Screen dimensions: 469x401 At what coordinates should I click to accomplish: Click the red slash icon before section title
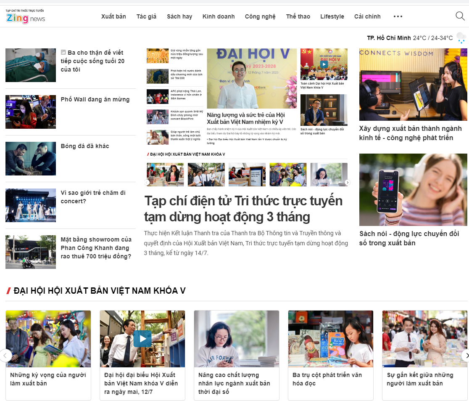click(x=8, y=290)
